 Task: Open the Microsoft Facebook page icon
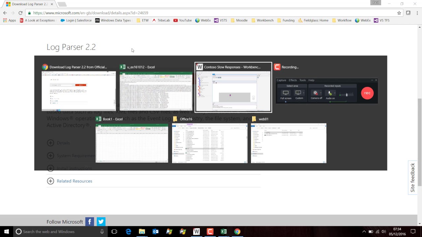point(90,222)
